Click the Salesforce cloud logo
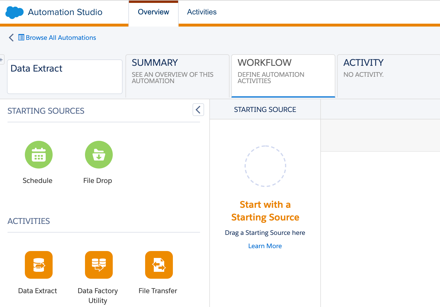This screenshot has height=307, width=440. 14,12
